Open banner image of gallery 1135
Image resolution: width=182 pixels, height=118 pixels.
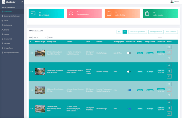[x=40, y=72]
